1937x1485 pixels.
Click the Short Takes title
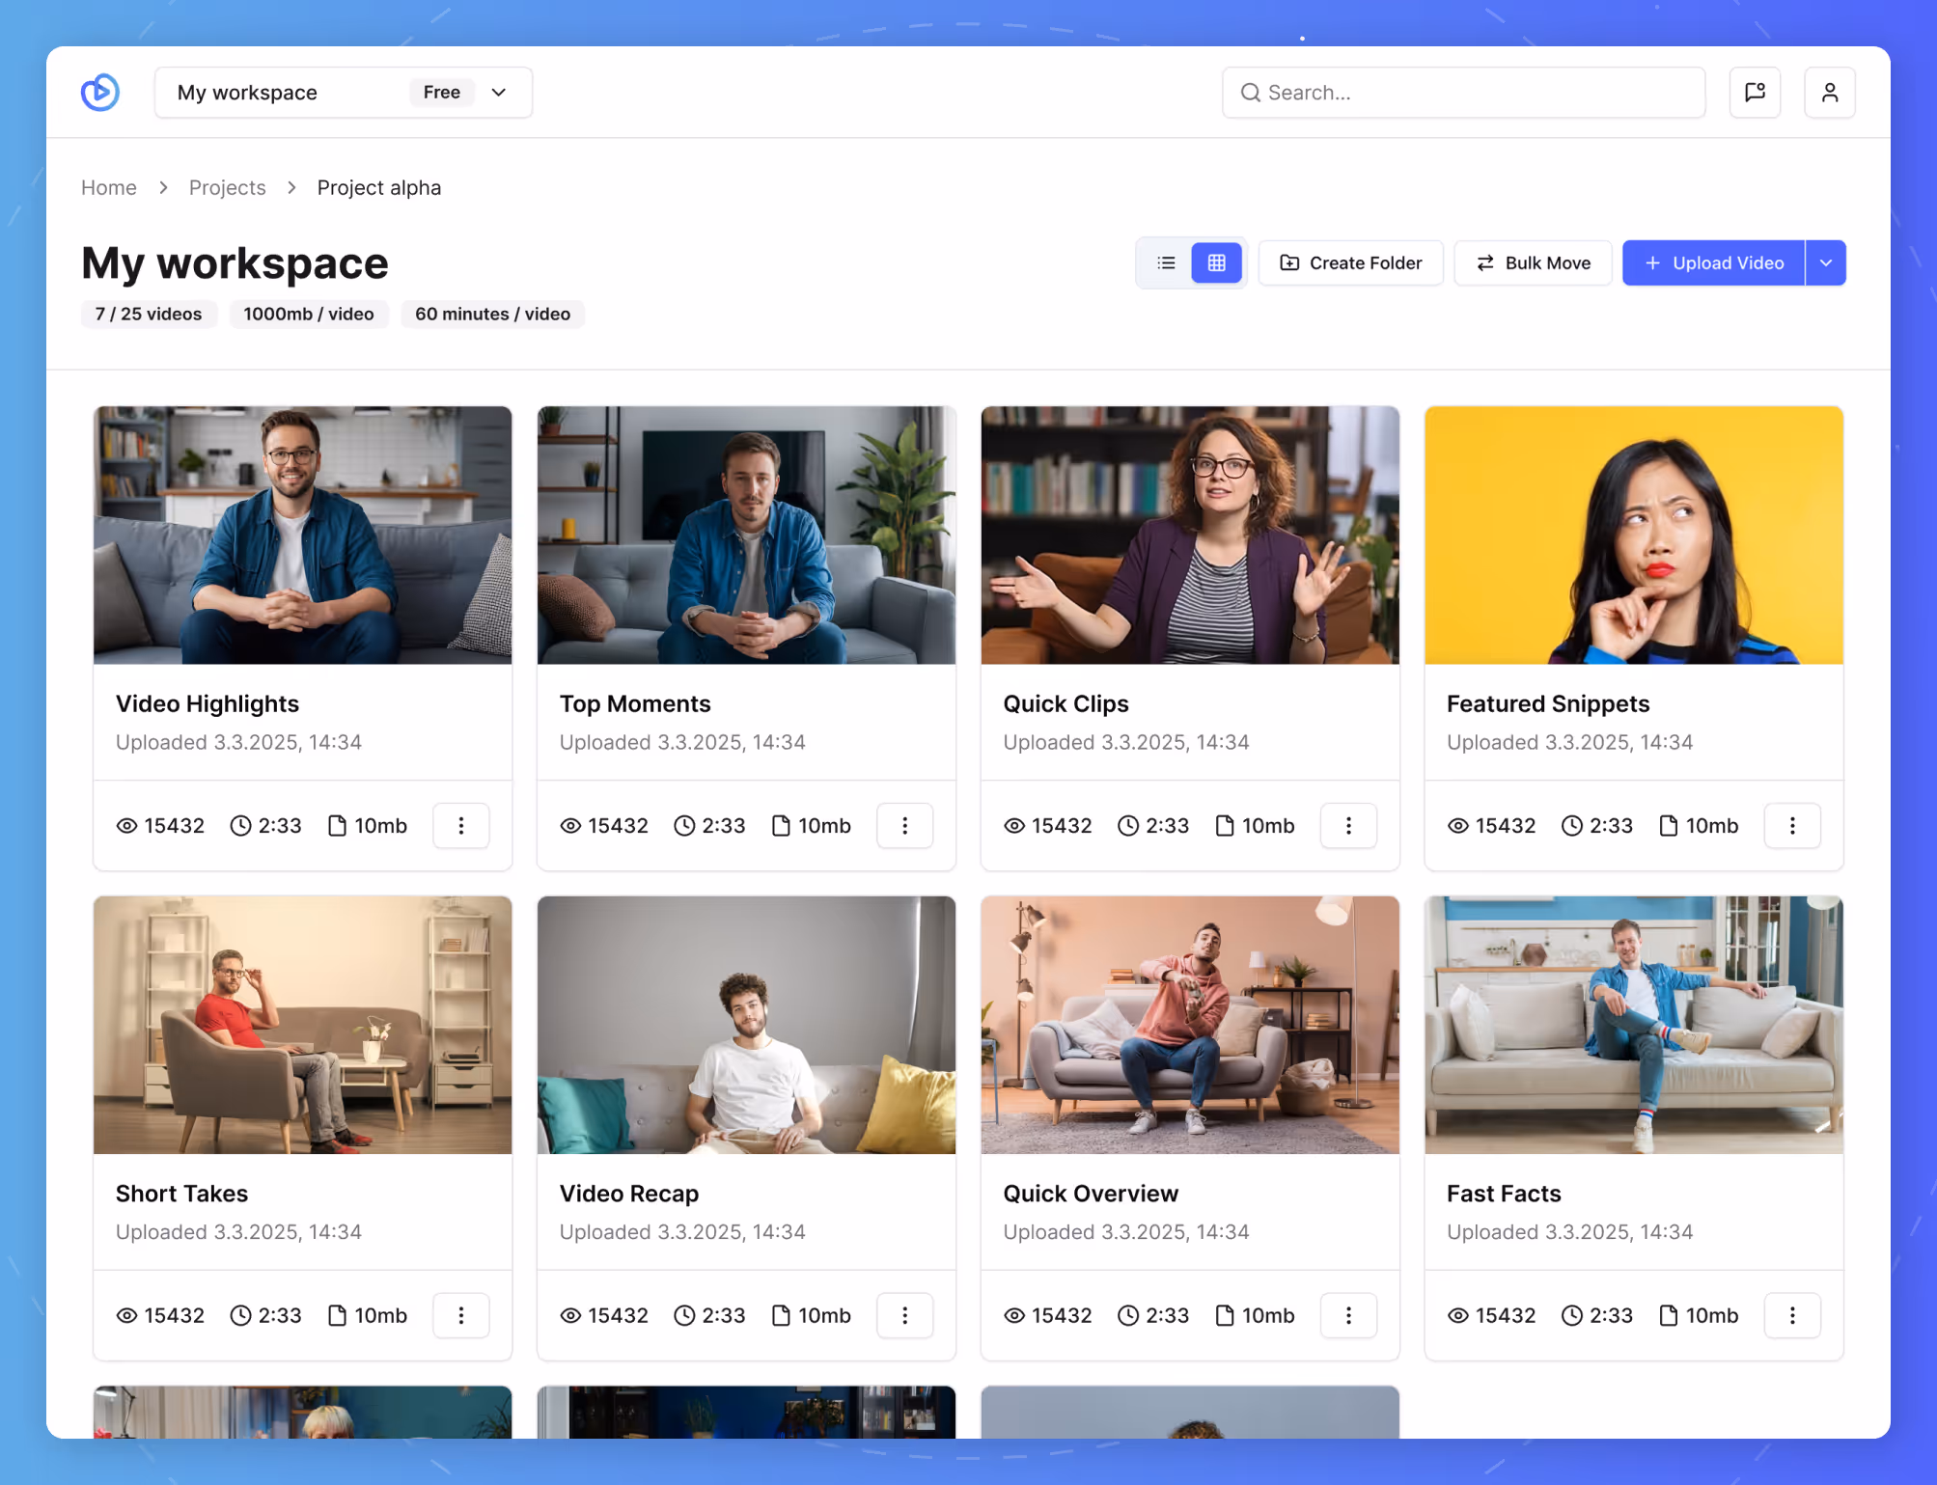tap(181, 1194)
